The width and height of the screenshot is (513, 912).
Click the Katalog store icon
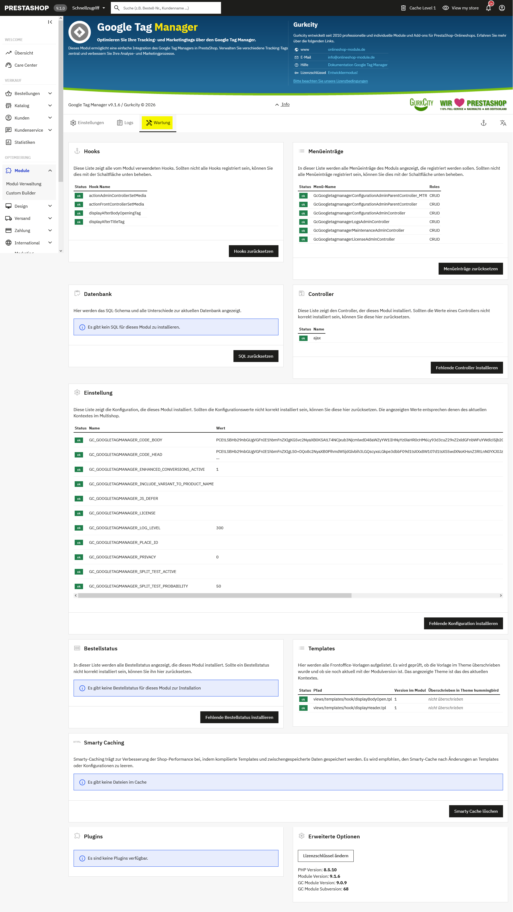[8, 105]
